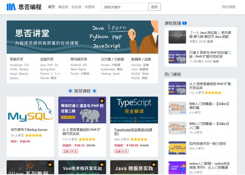Screen dimensions: 245x175
Task: Click the 思否编程 logo icon
Action: tap(11, 7)
